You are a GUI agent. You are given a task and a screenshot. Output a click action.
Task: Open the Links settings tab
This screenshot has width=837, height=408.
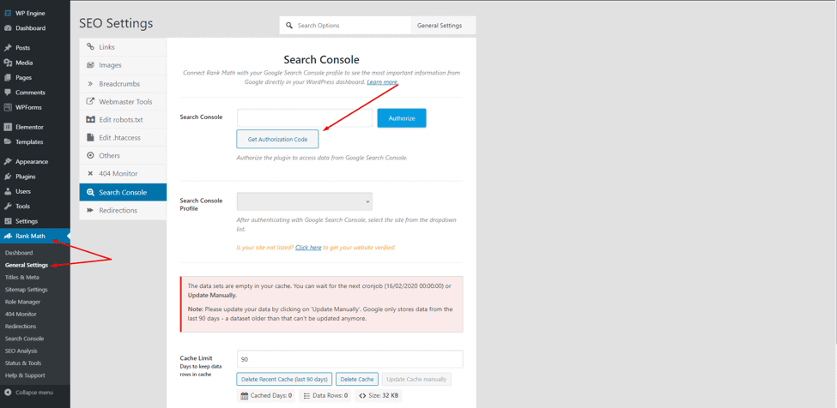(x=123, y=47)
